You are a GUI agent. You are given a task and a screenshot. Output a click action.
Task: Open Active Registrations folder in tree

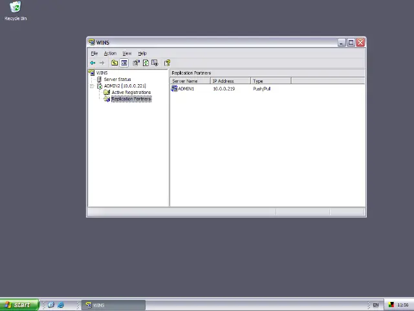point(131,92)
